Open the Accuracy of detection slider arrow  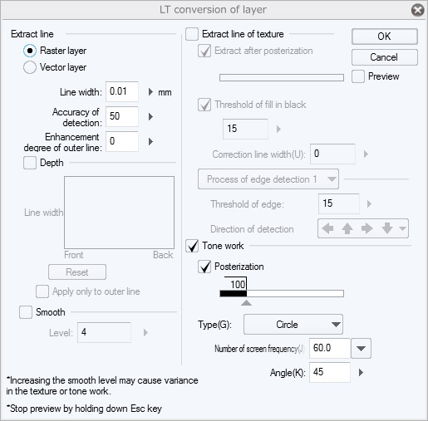pyautogui.click(x=150, y=116)
